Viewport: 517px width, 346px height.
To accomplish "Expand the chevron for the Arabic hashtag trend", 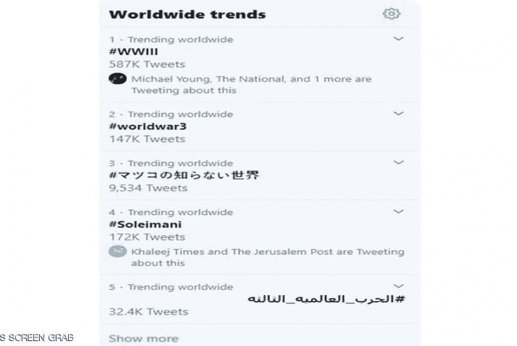I will [x=399, y=286].
